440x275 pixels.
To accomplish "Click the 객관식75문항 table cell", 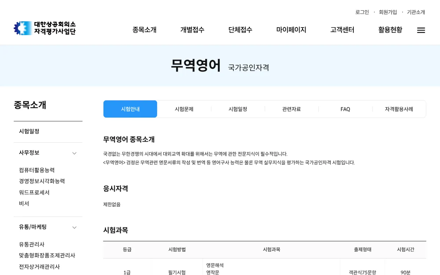I will point(363,272).
